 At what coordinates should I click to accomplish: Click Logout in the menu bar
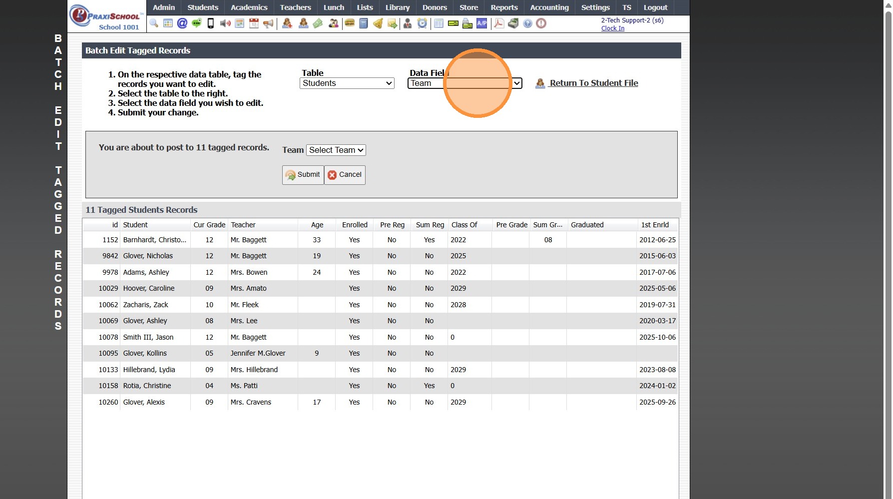[x=656, y=7]
